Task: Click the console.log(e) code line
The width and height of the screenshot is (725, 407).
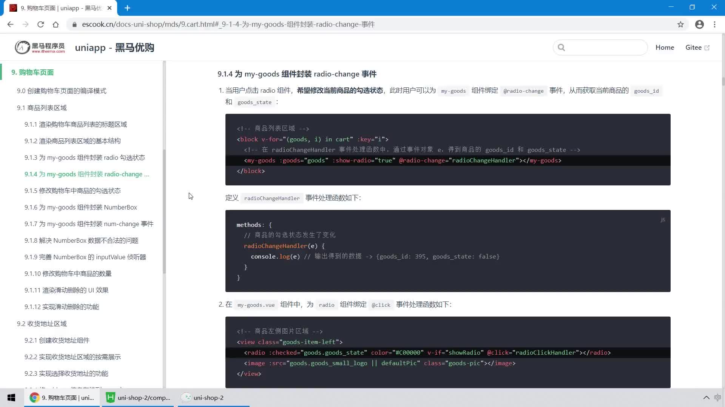Action: pos(375,257)
